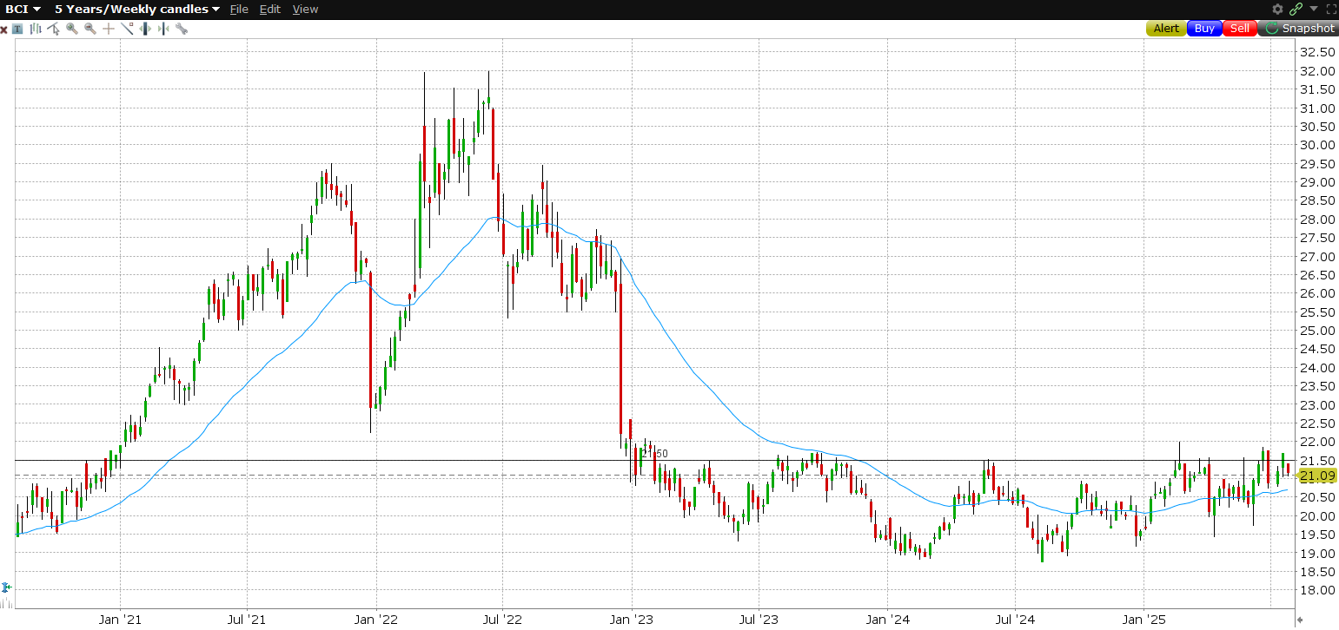
Task: Click the Jan '23 date label
Action: pos(632,620)
